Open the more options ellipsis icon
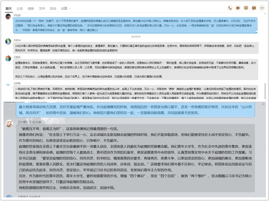The height and width of the screenshot is (201, 269). click(x=262, y=8)
